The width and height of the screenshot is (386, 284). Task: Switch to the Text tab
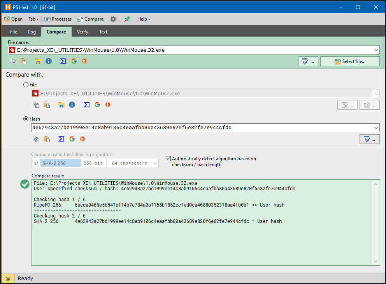(x=104, y=32)
